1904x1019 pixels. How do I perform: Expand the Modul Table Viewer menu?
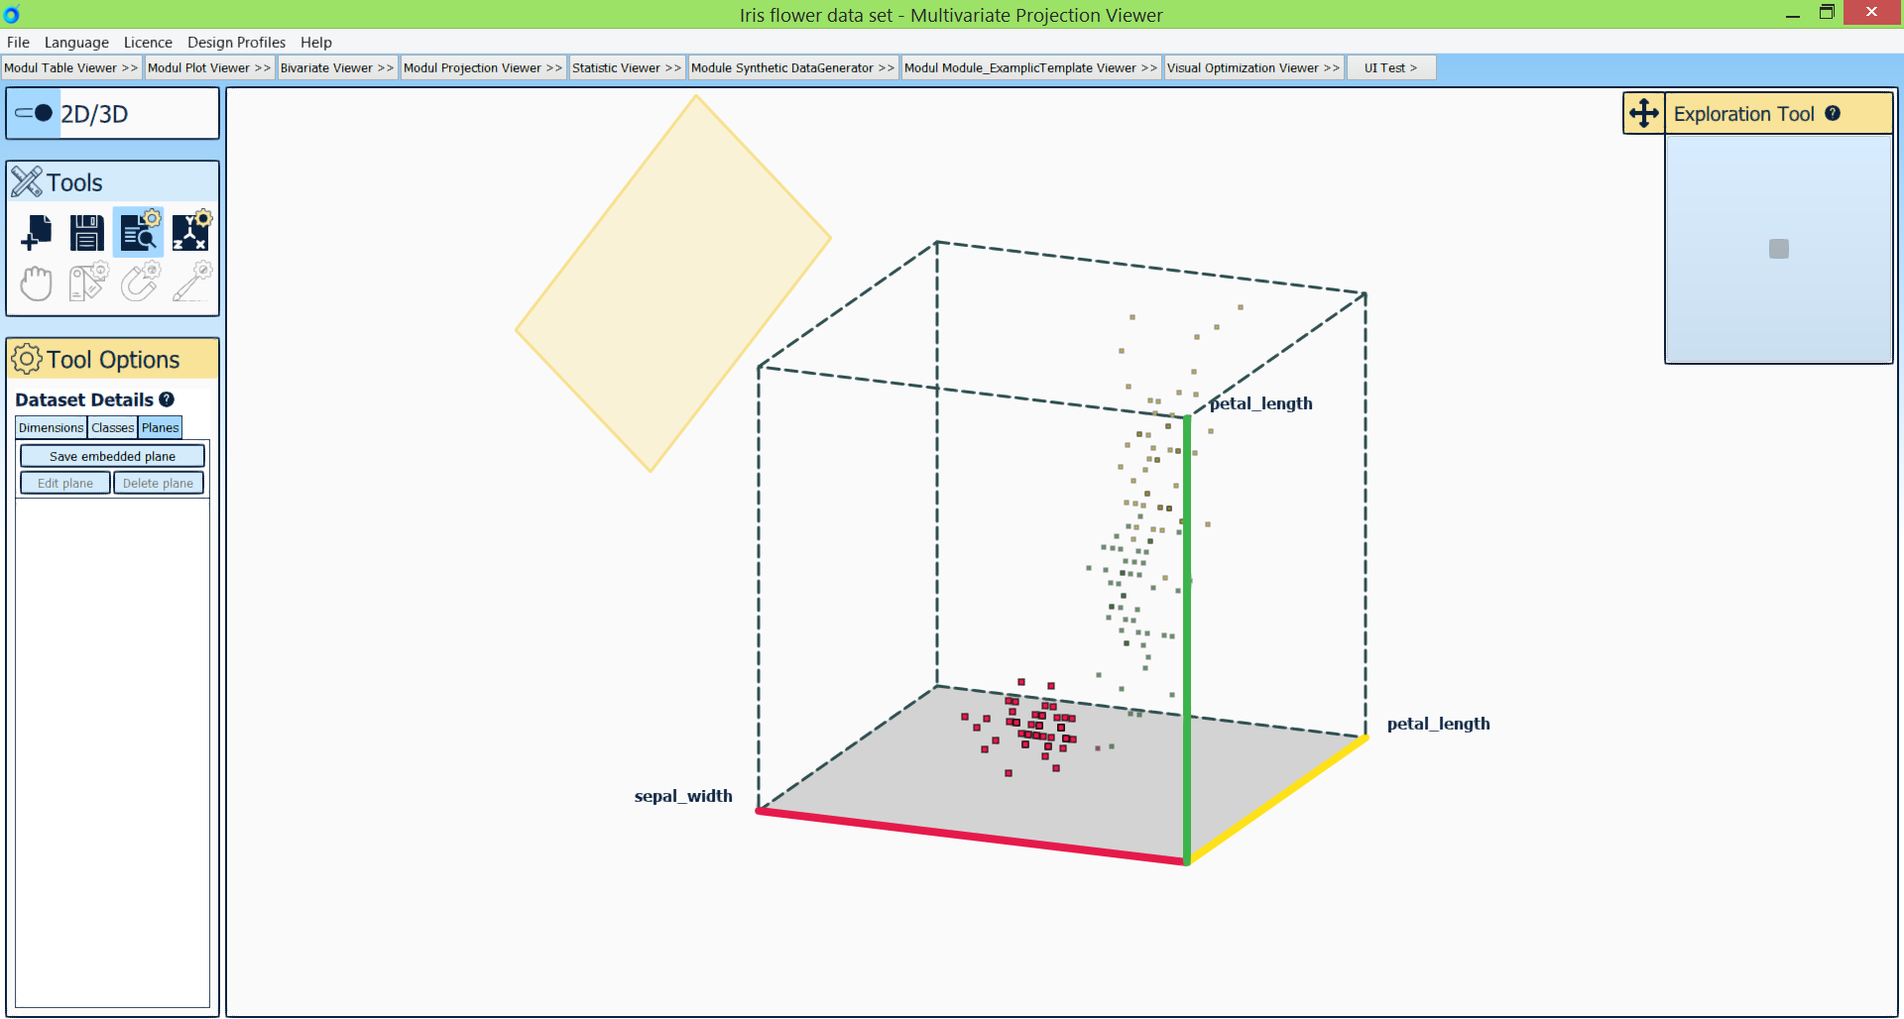[x=71, y=68]
